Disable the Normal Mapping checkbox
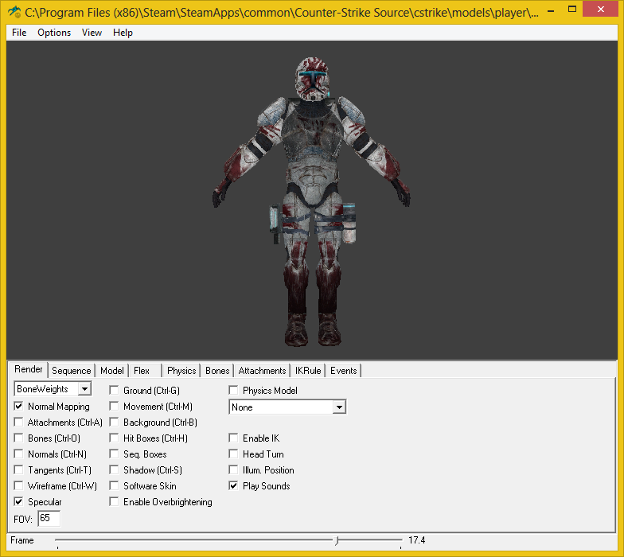The image size is (624, 557). point(18,406)
